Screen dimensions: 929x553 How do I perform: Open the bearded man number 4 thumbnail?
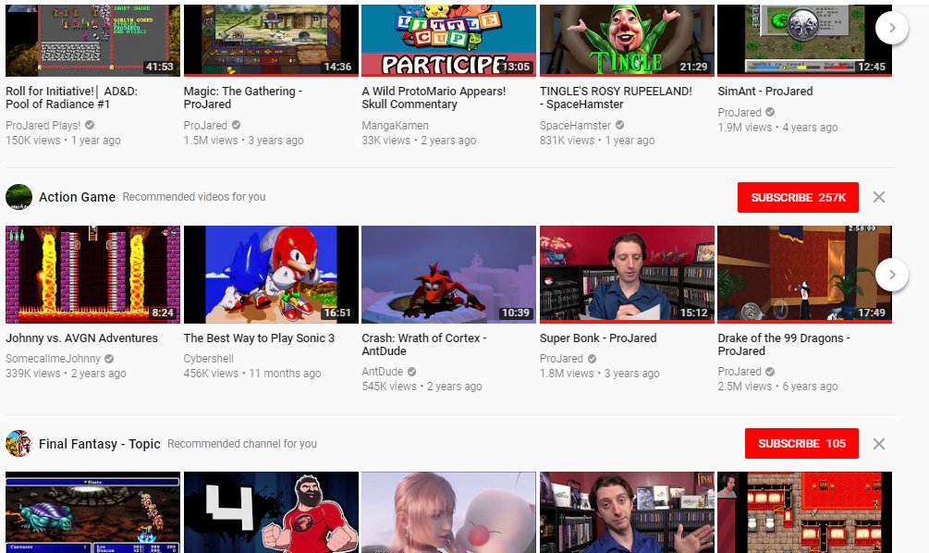coord(271,512)
